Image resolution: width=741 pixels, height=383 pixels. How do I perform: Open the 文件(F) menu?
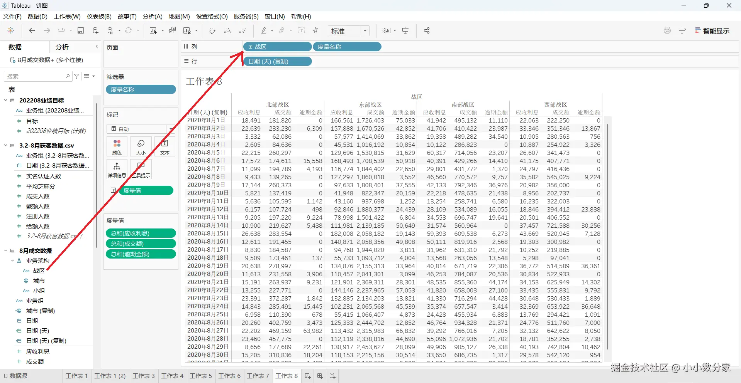pyautogui.click(x=12, y=16)
